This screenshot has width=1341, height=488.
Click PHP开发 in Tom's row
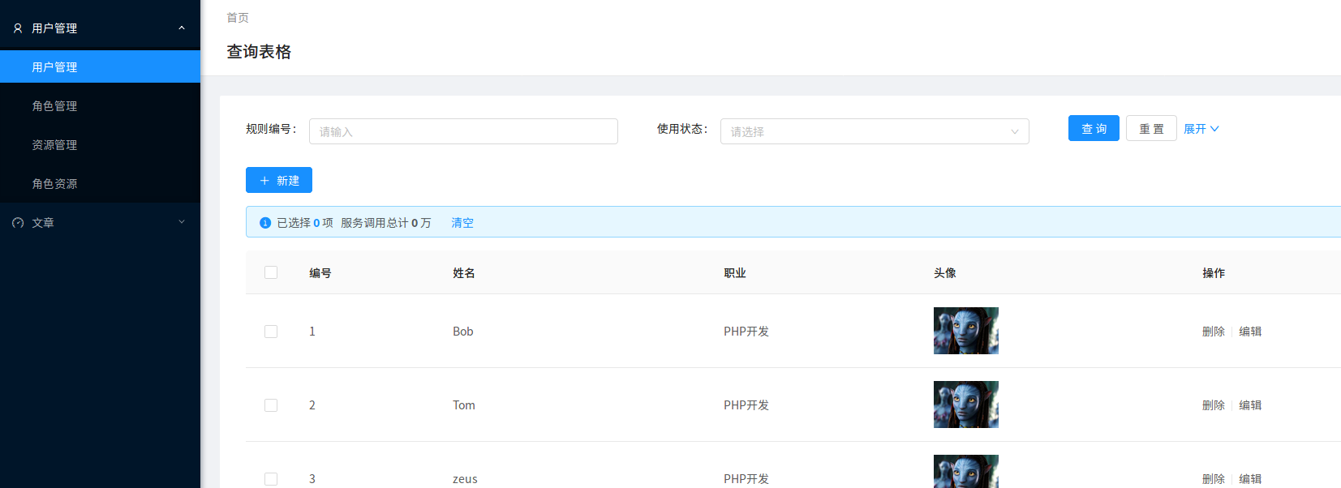(746, 405)
